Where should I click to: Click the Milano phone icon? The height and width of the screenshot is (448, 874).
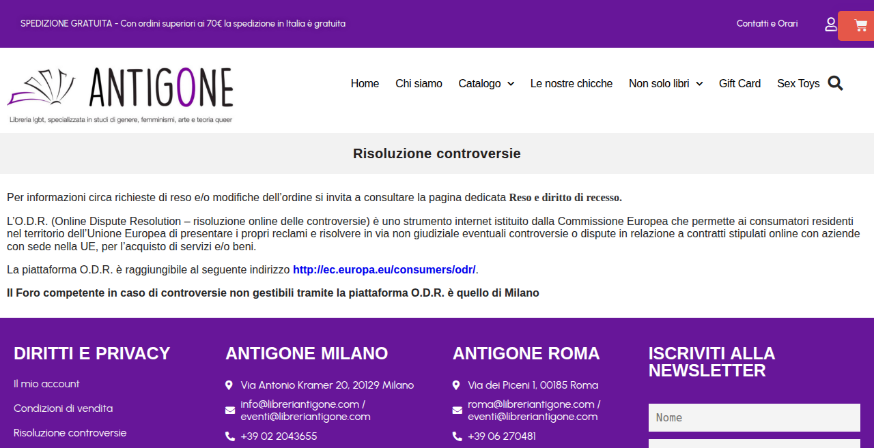pyautogui.click(x=230, y=436)
